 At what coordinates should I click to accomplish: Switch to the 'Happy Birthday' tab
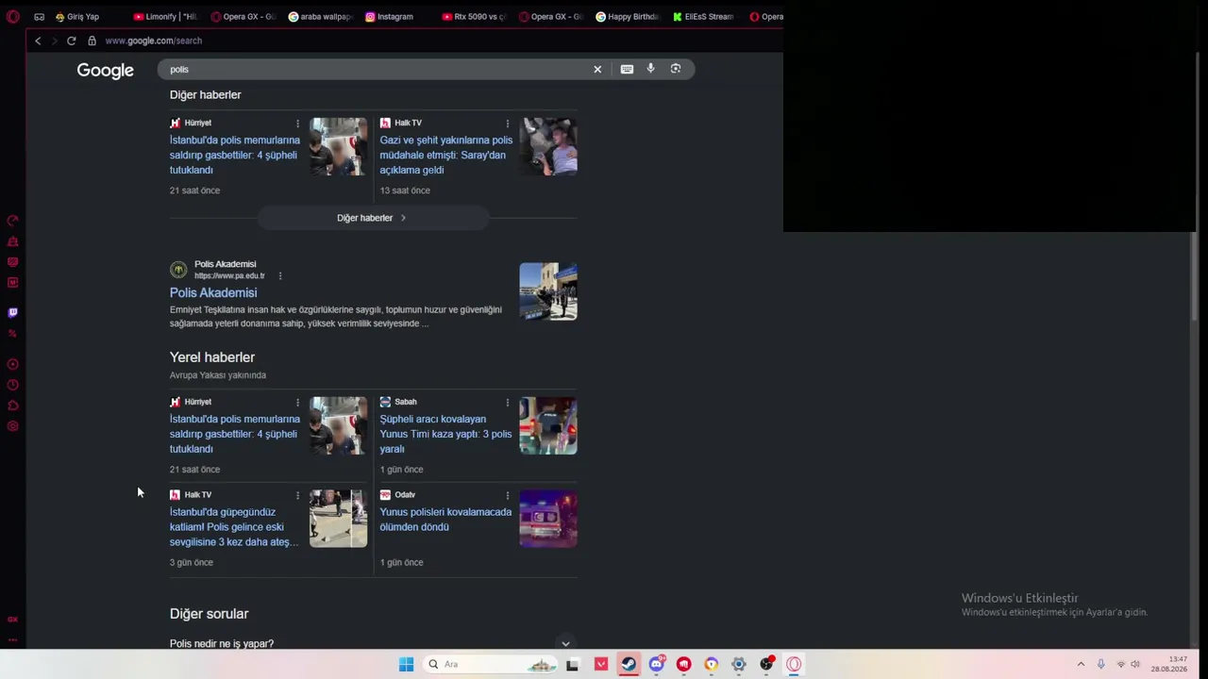pyautogui.click(x=629, y=16)
